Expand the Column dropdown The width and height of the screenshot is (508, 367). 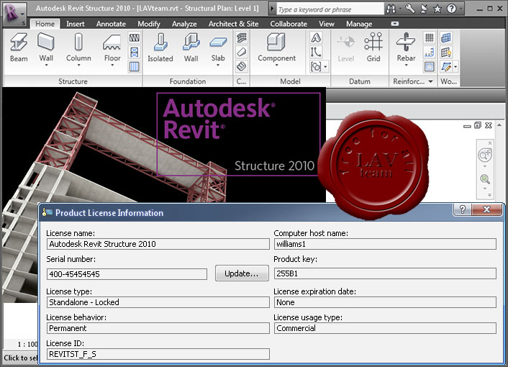pyautogui.click(x=78, y=65)
